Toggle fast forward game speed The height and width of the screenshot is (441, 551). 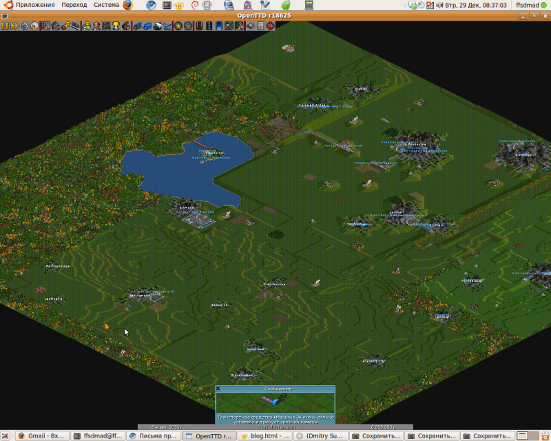(13, 26)
